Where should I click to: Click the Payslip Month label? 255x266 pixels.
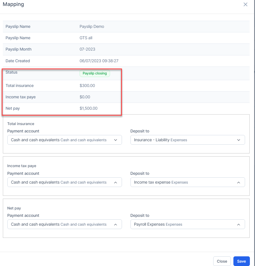coord(18,49)
